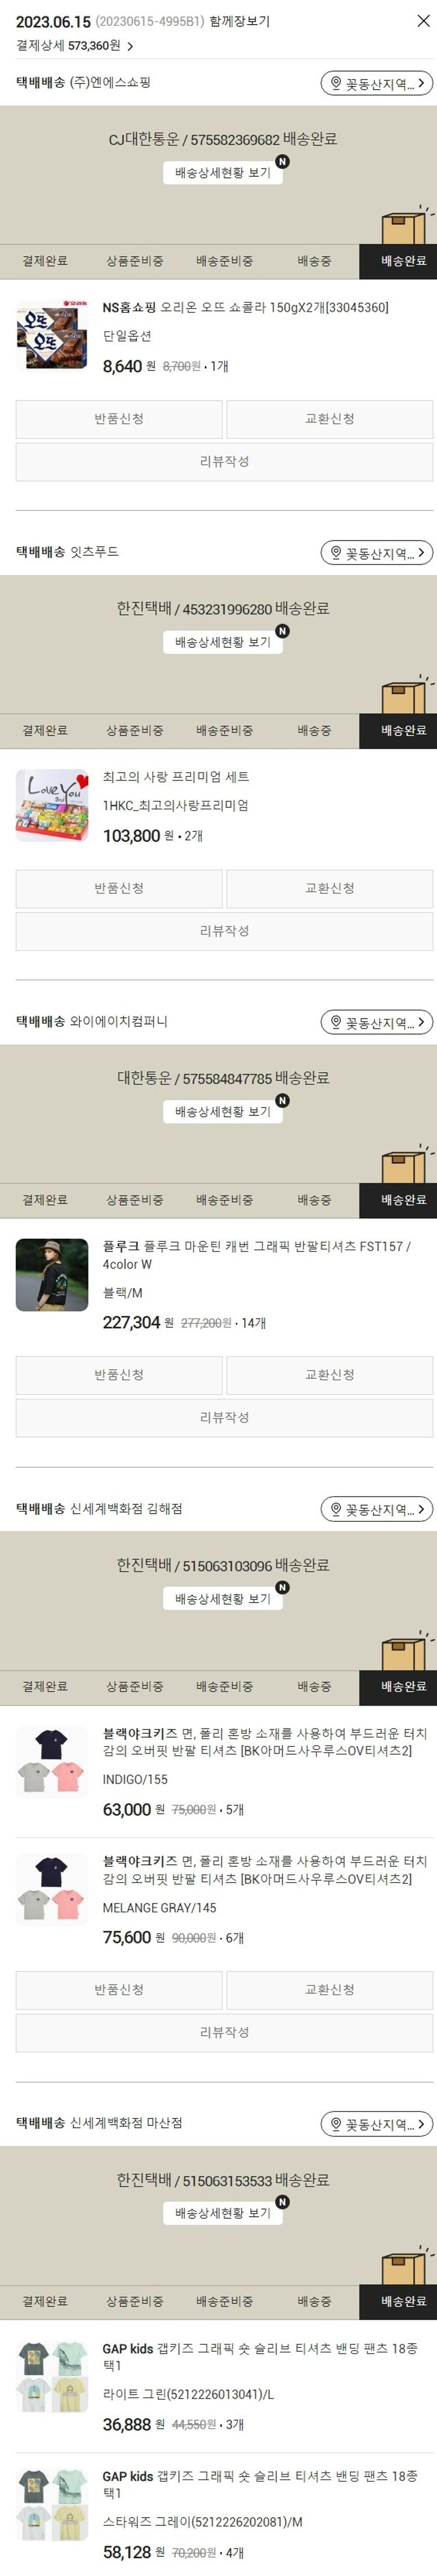437x2576 pixels.
Task: Click 반품신청 for 오리온 오뜨 쇼콜라
Action: point(119,419)
